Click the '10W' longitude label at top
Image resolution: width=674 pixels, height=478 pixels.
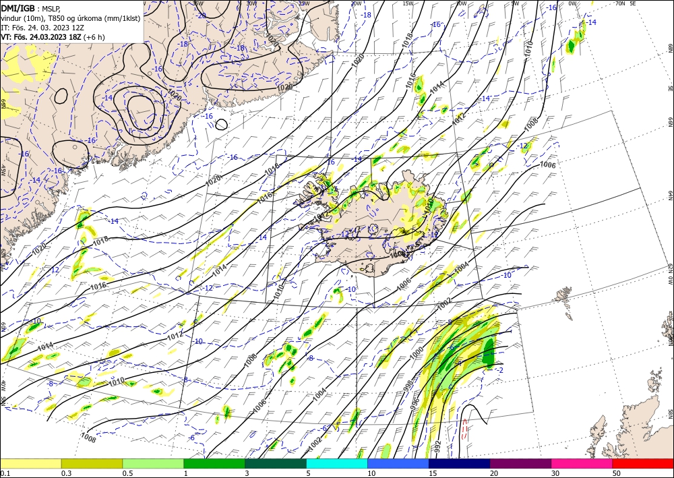click(x=461, y=3)
